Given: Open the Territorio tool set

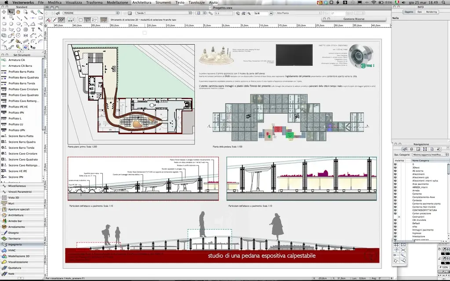Looking at the screenshot, I should click(22, 238).
